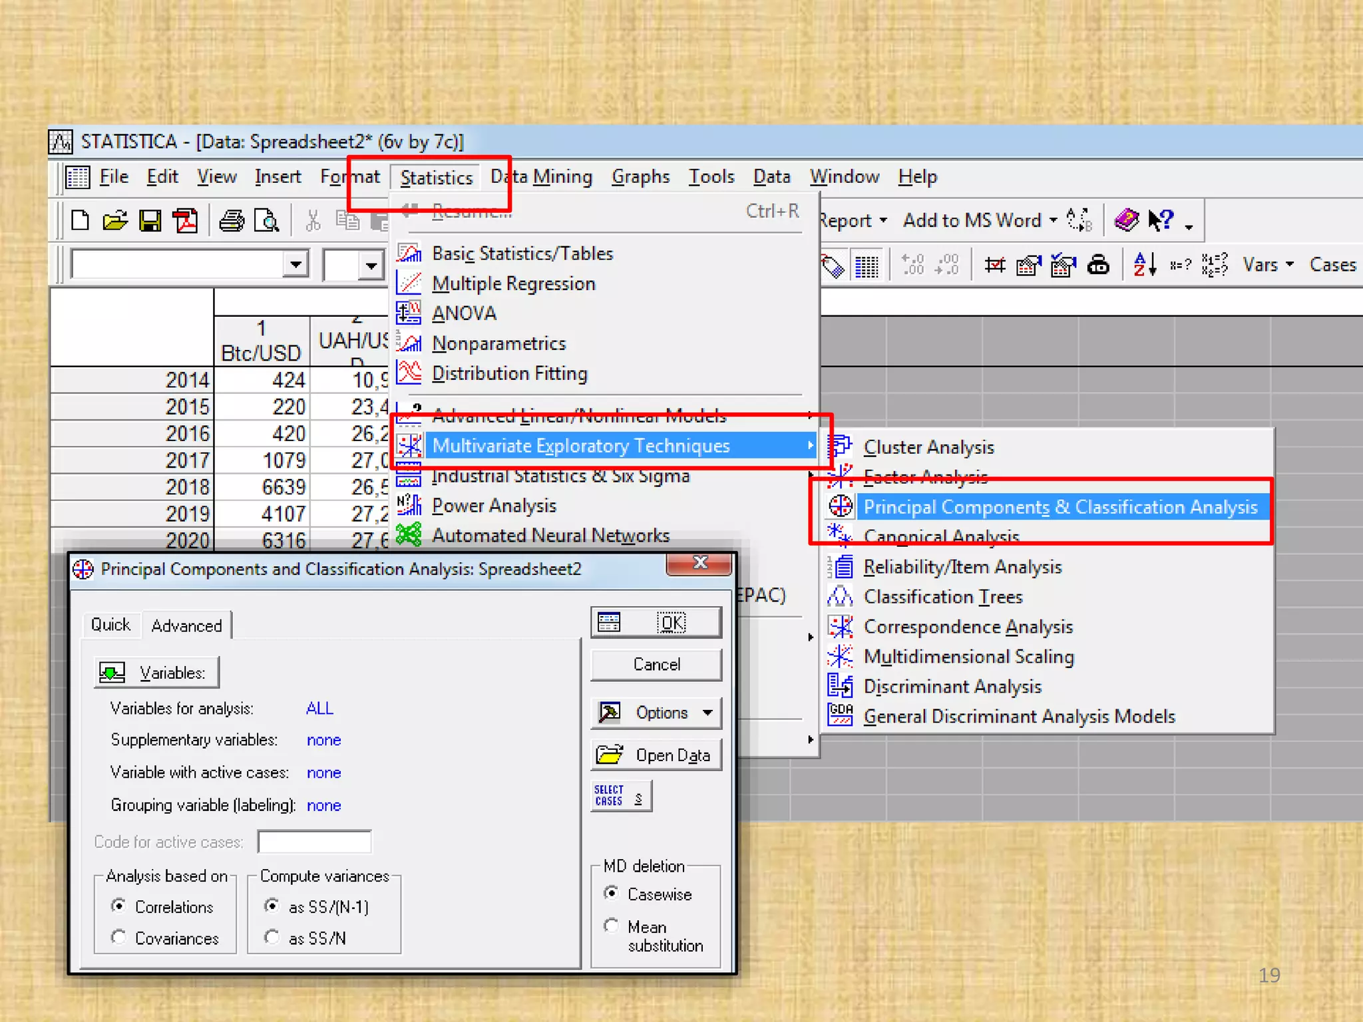This screenshot has width=1363, height=1022.
Task: Choose variances as SS/N option
Action: point(272,937)
